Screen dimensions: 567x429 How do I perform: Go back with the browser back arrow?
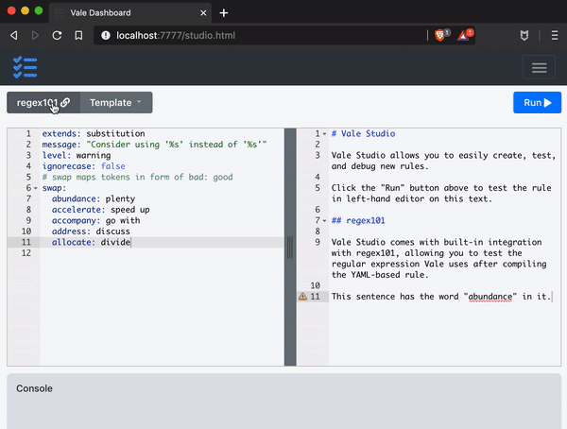point(14,36)
